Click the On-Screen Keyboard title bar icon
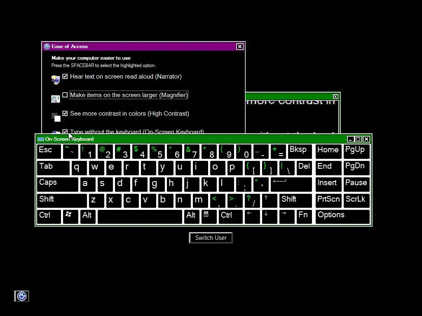The width and height of the screenshot is (422, 316). point(41,139)
